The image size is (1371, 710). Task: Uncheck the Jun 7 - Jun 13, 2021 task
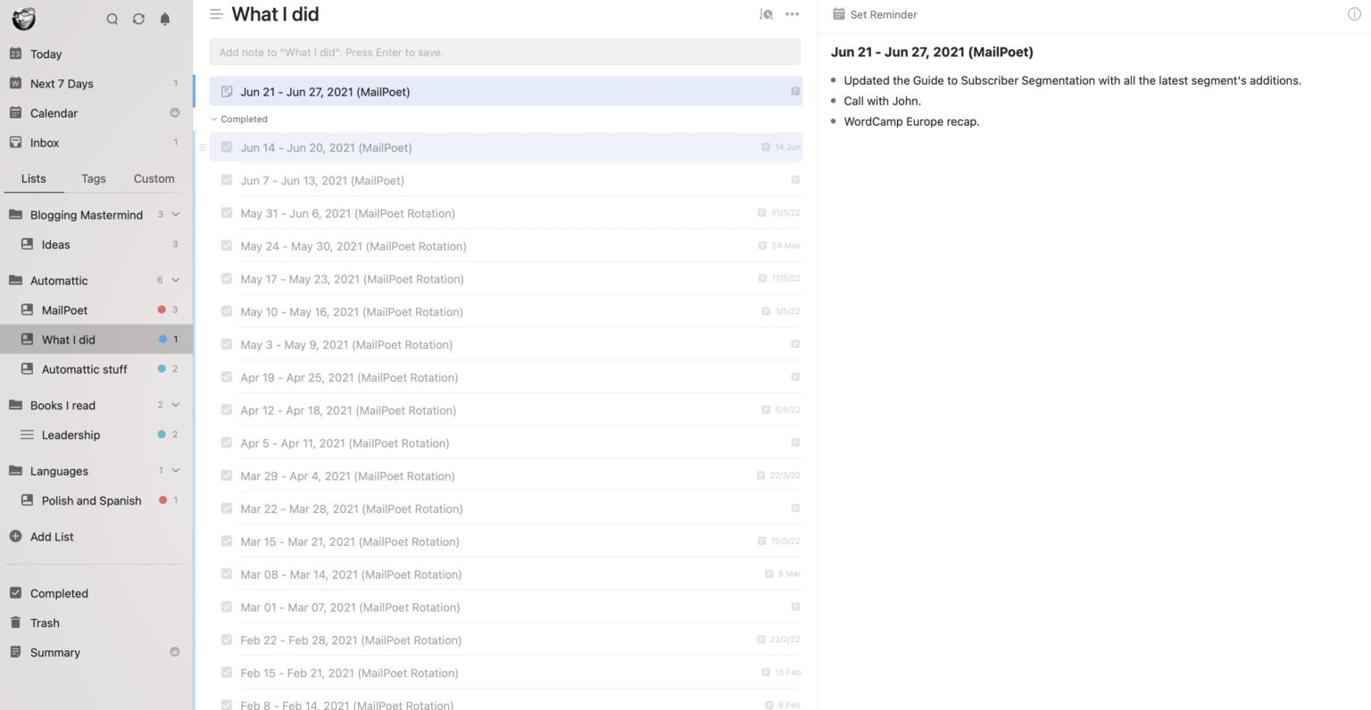point(227,180)
